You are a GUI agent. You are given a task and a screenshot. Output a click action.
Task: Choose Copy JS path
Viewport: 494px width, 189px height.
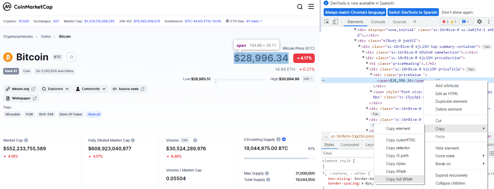399,156
